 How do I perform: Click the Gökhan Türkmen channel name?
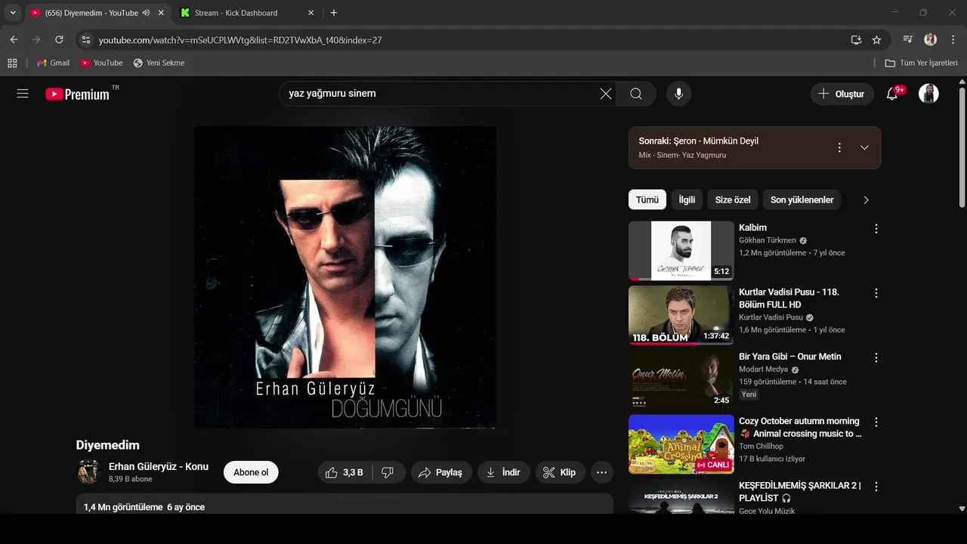[768, 240]
